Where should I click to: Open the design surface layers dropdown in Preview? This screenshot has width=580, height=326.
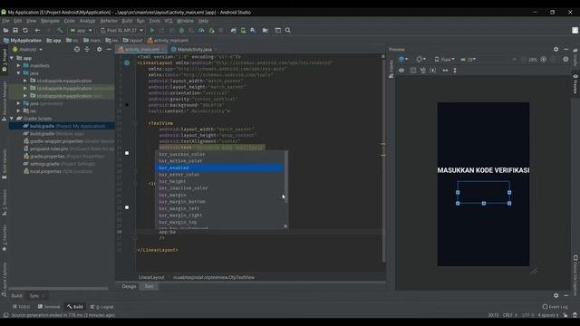pos(403,59)
